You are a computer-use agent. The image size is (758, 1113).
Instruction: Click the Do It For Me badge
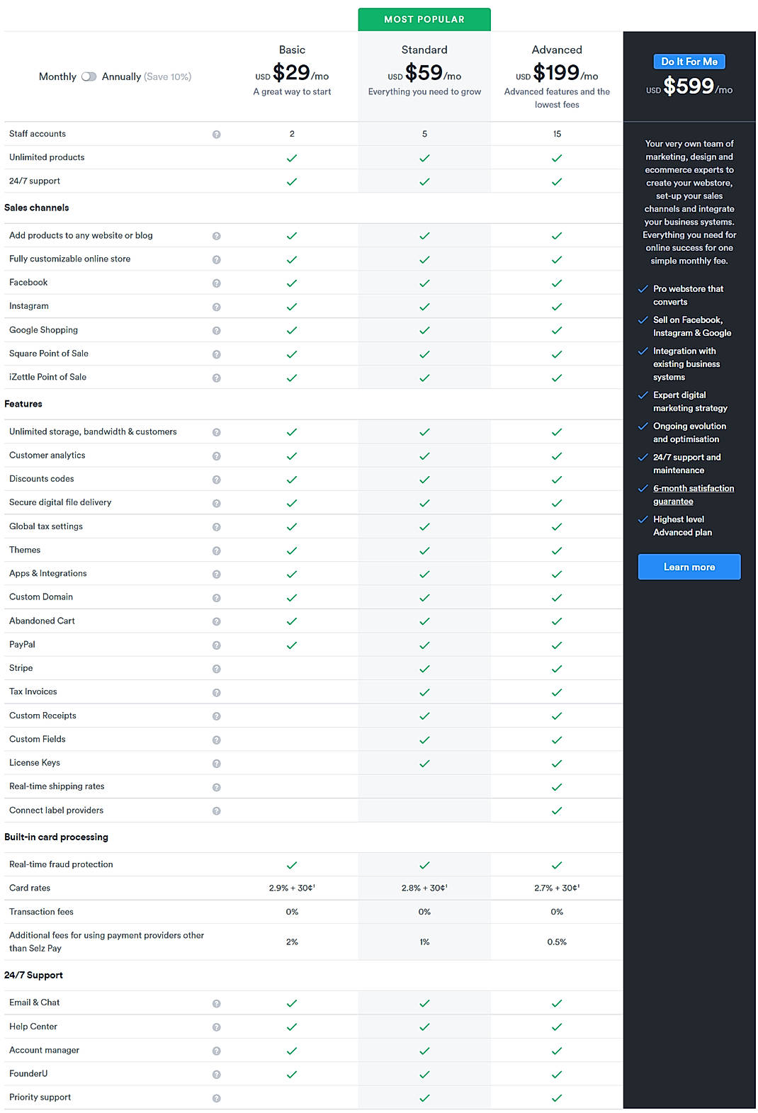pyautogui.click(x=689, y=62)
